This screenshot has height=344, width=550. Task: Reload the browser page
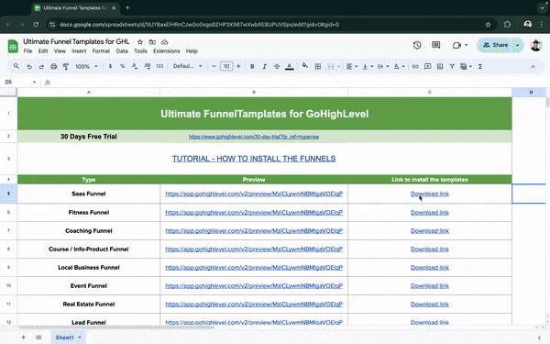36,25
